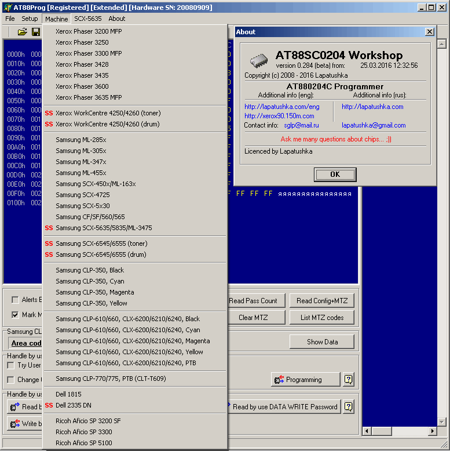The height and width of the screenshot is (451, 450).
Task: Open http://lapatushka.com/eng link
Action: click(x=281, y=107)
